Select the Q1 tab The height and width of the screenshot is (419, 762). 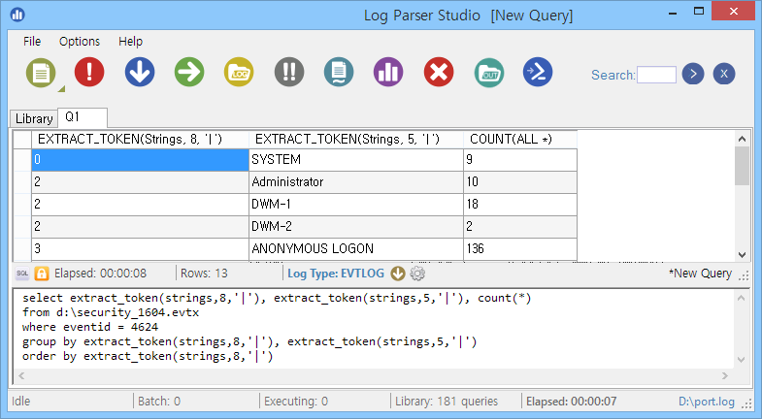tap(83, 117)
